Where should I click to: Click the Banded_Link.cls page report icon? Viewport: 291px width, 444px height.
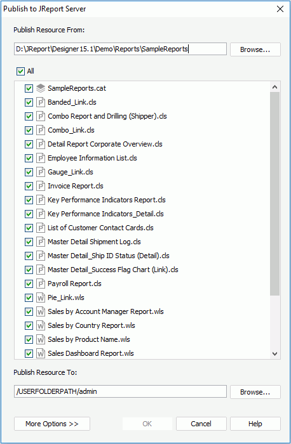[x=41, y=102]
